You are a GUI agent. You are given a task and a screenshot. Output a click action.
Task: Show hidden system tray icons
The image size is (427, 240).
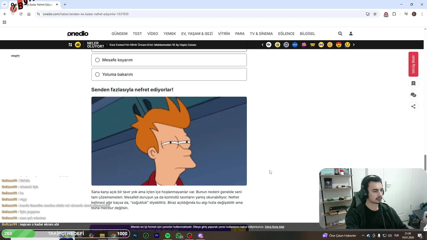point(363,236)
